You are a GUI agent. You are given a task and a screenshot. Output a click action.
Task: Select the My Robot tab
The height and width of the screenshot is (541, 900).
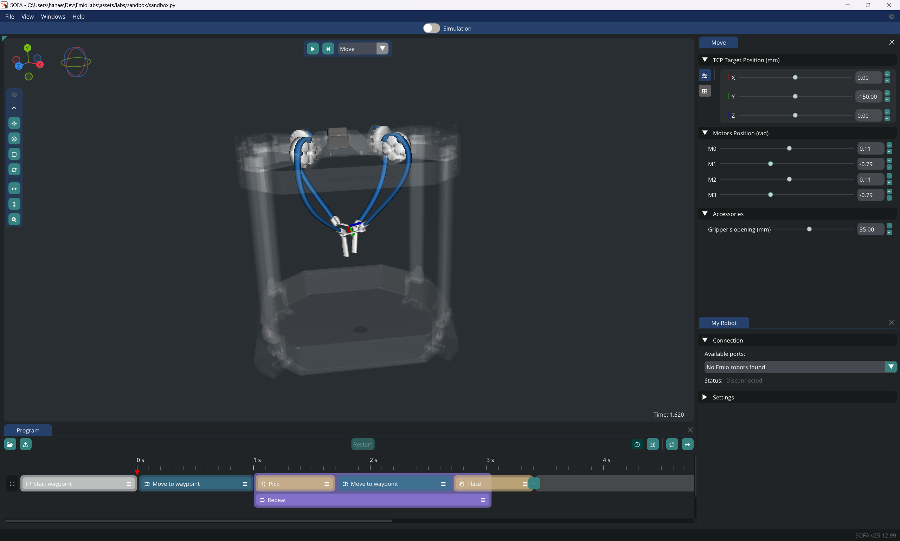click(724, 322)
